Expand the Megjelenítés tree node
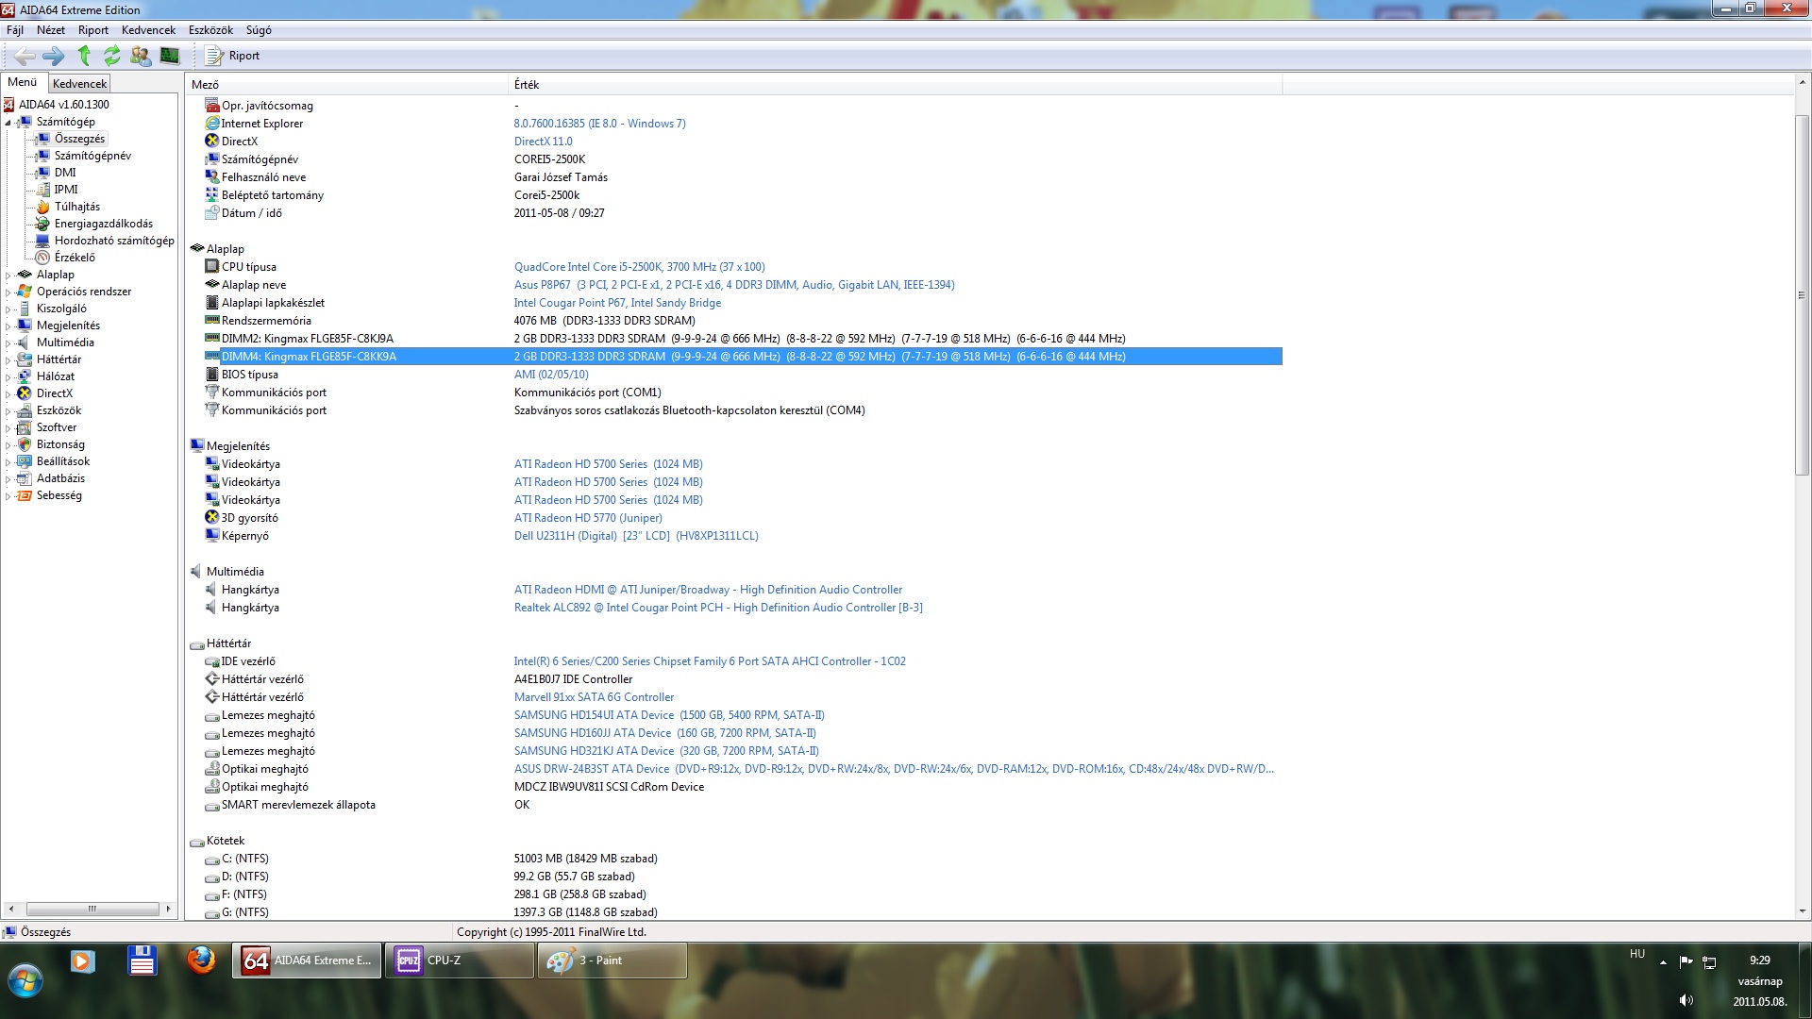Image resolution: width=1812 pixels, height=1019 pixels. click(8, 326)
